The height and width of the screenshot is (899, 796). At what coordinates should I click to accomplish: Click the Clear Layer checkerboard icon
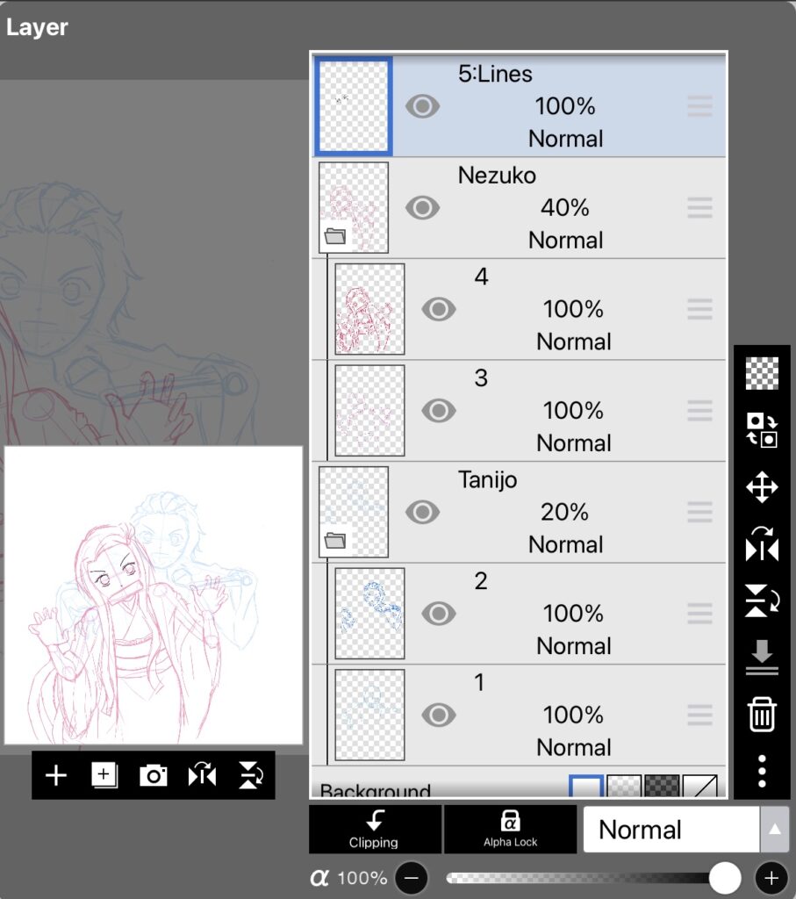click(x=761, y=373)
